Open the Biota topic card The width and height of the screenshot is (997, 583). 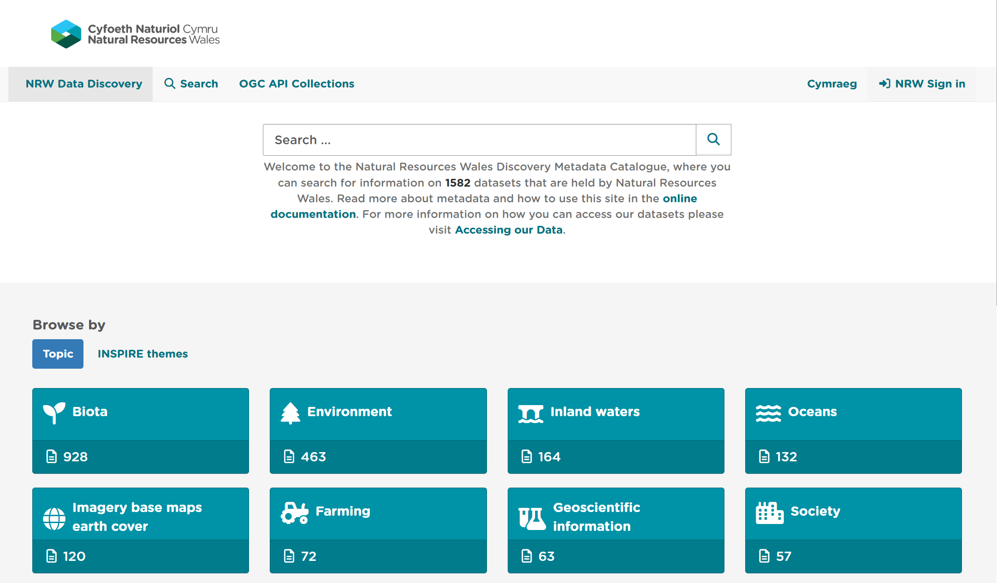(x=141, y=431)
